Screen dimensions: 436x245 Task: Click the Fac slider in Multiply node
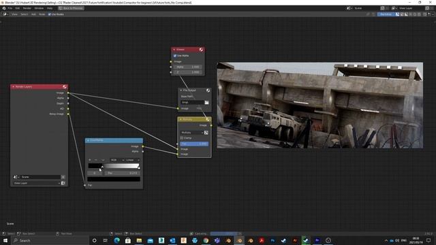point(194,144)
